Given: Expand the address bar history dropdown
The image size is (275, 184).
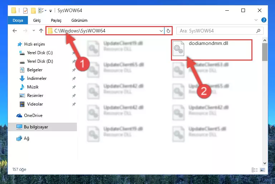Looking at the screenshot, I should click(161, 31).
